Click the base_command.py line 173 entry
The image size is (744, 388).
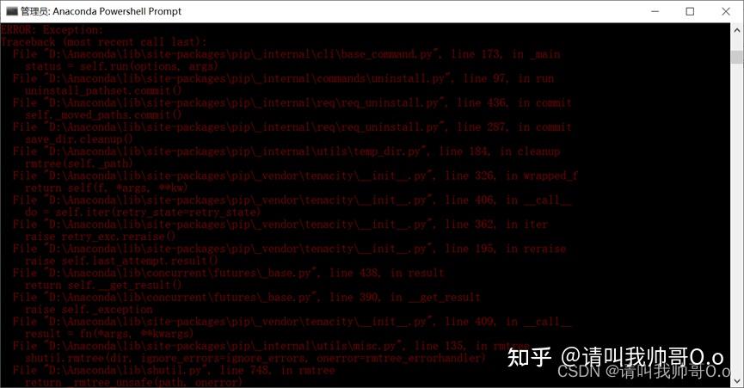coord(286,54)
